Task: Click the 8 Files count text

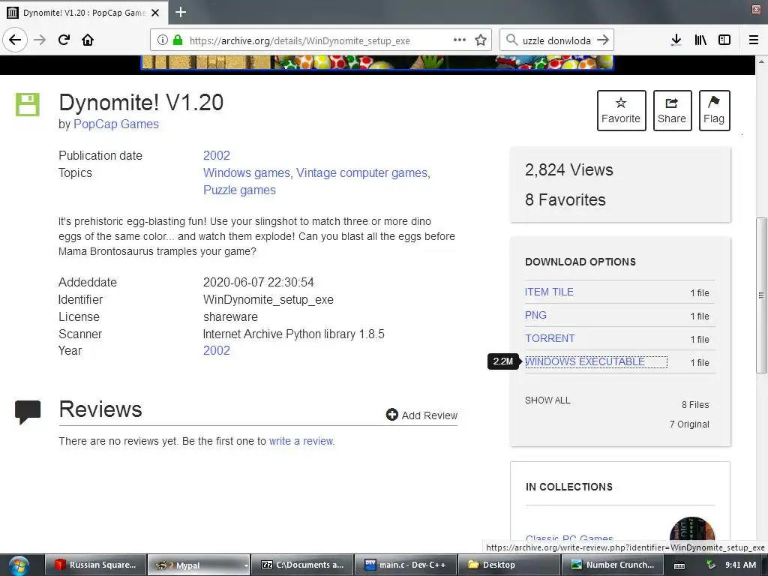Action: 695,404
